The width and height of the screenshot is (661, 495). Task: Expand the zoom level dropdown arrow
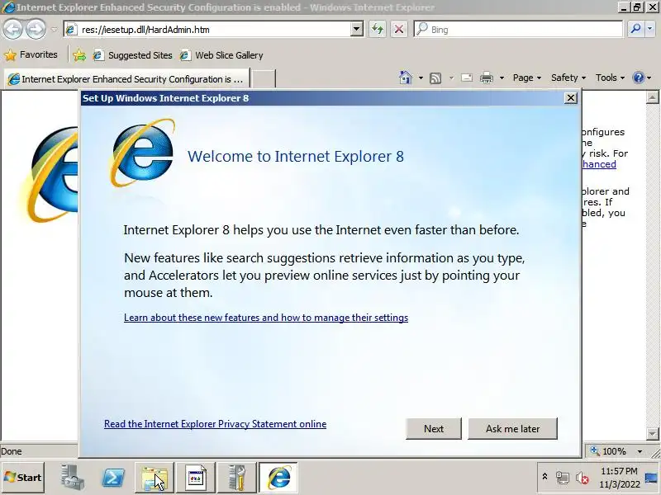pos(640,451)
